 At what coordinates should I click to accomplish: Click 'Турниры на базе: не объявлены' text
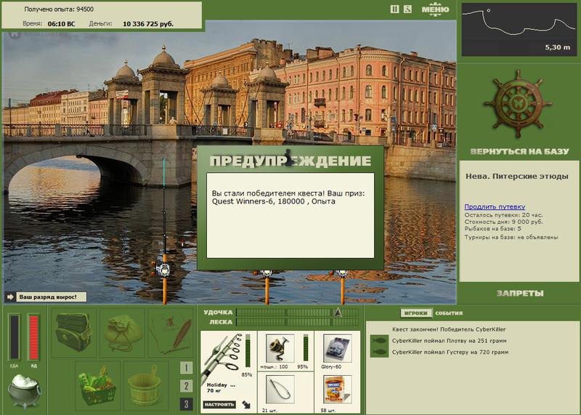[511, 237]
